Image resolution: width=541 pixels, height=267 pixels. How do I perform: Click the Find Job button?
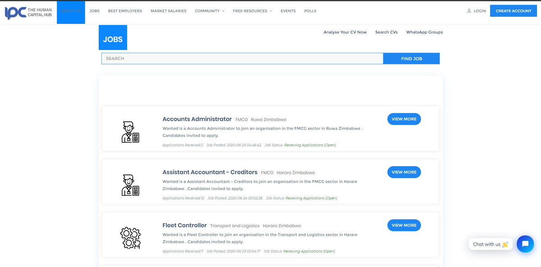(x=412, y=59)
